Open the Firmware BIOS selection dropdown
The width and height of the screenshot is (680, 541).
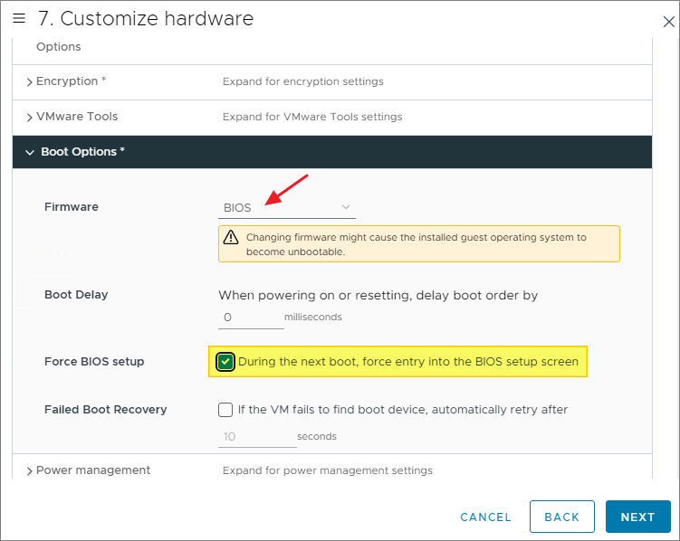click(286, 207)
